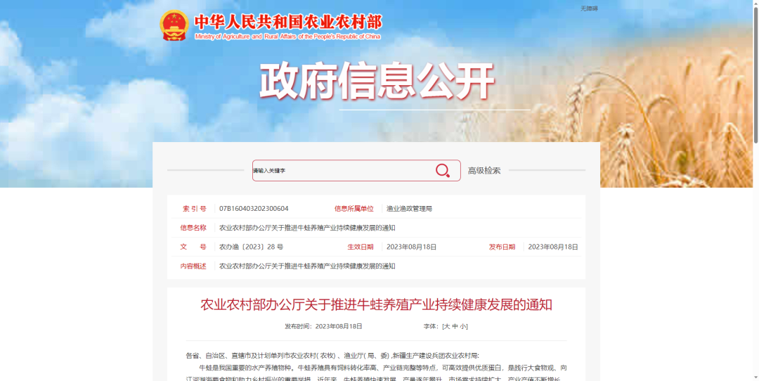Viewport: 759px width, 381px height.
Task: Click the English ministry name subtitle
Action: [x=287, y=37]
